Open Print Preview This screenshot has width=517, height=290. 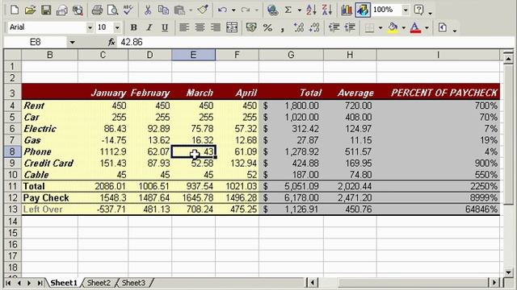[112, 10]
